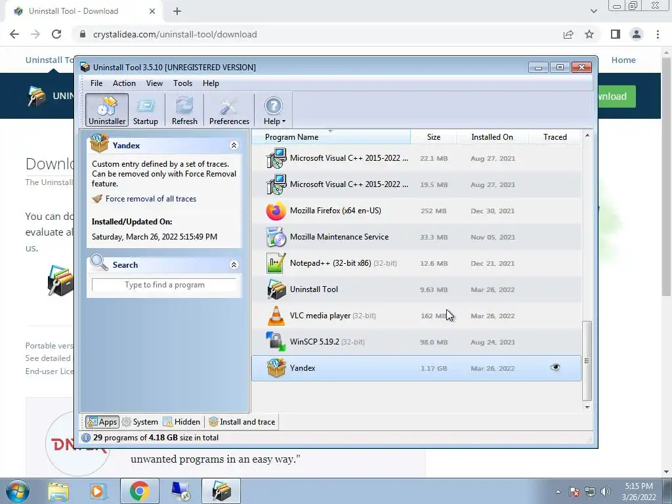Screen dimensions: 672x504
Task: Click the browser address bar URL
Action: [175, 34]
